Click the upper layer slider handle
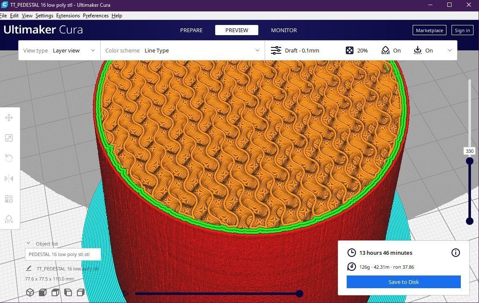This screenshot has width=479, height=303. tap(470, 161)
